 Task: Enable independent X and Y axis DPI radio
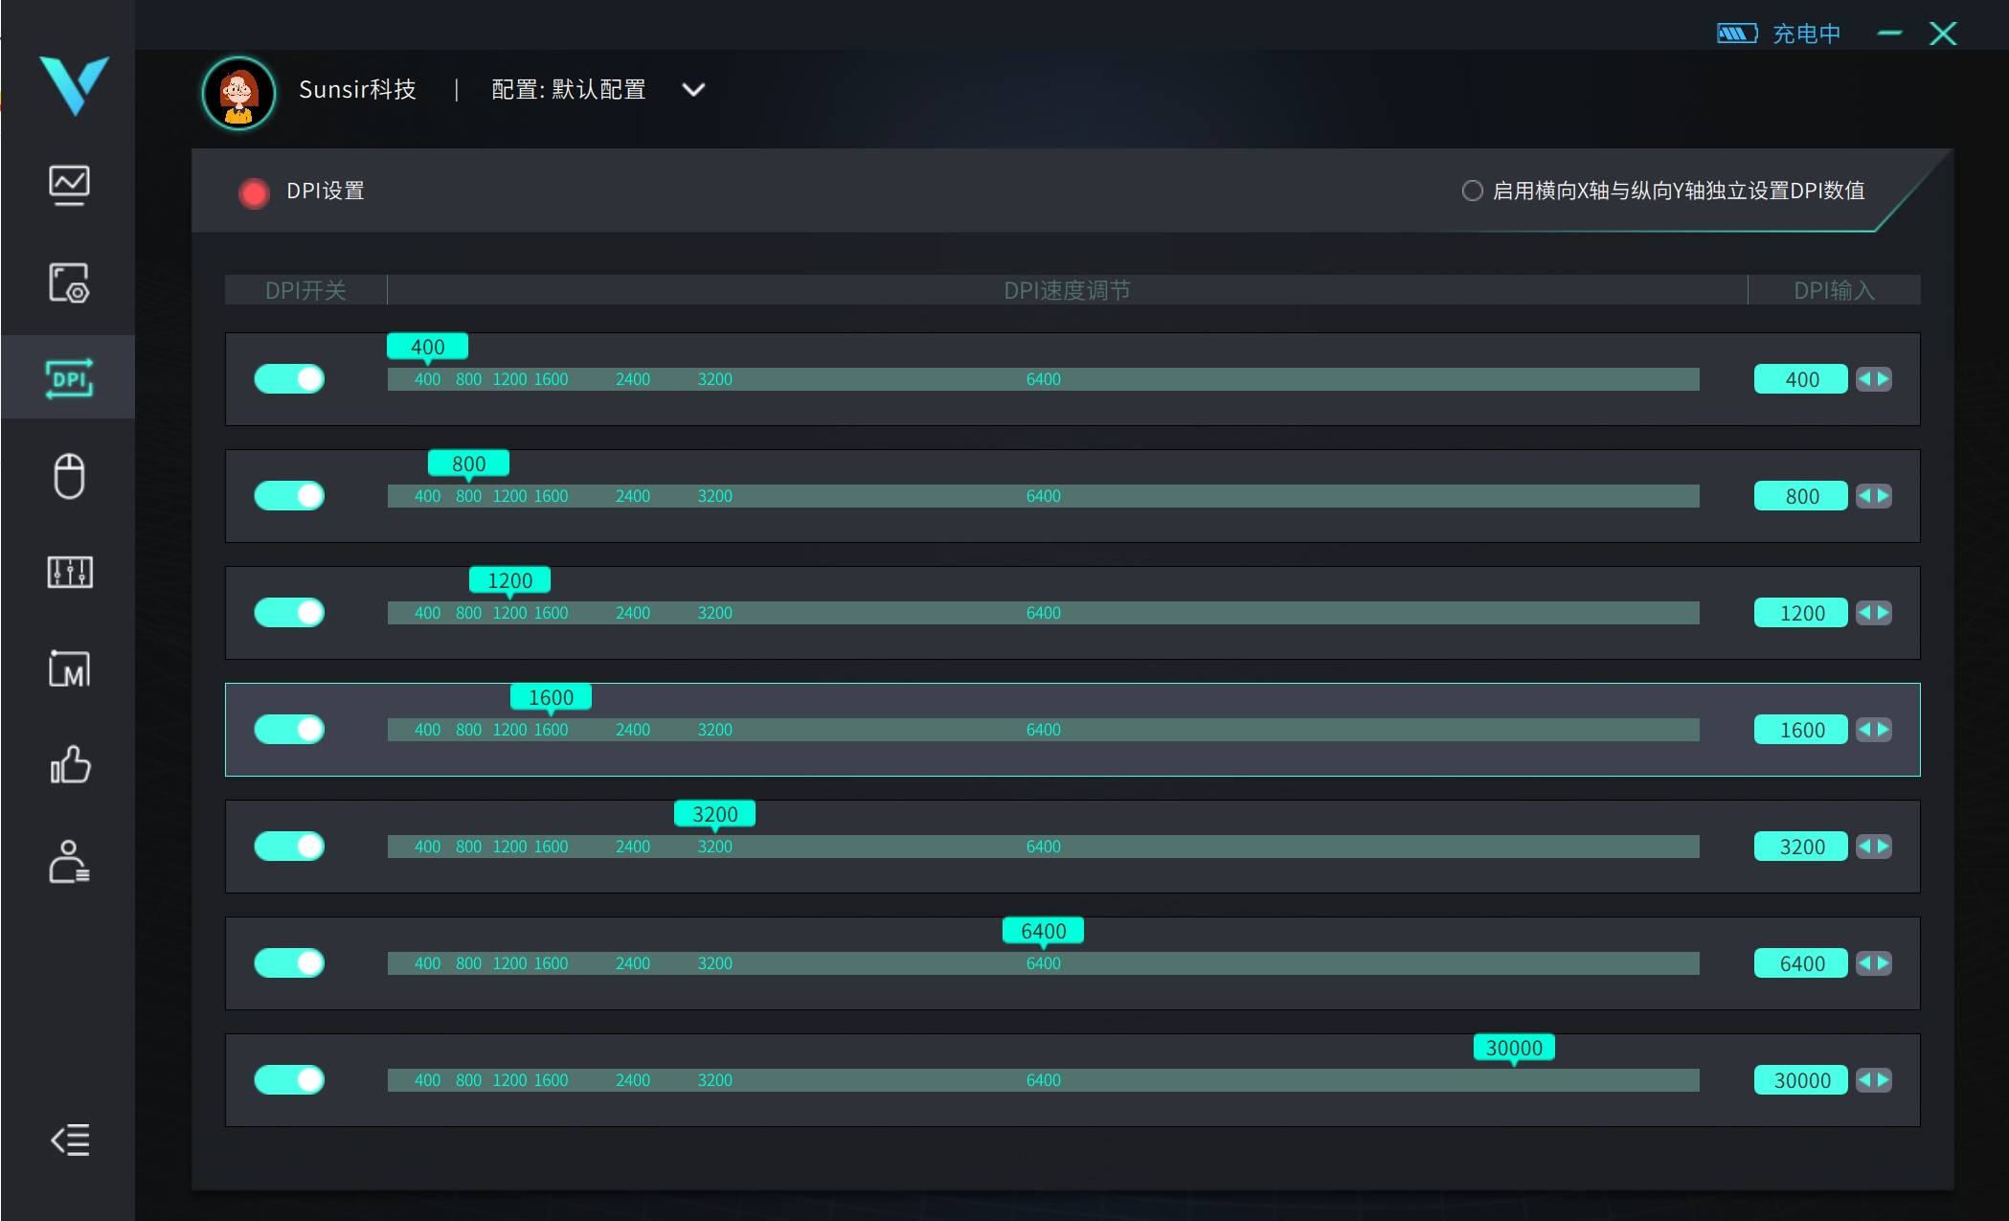pyautogui.click(x=1472, y=191)
